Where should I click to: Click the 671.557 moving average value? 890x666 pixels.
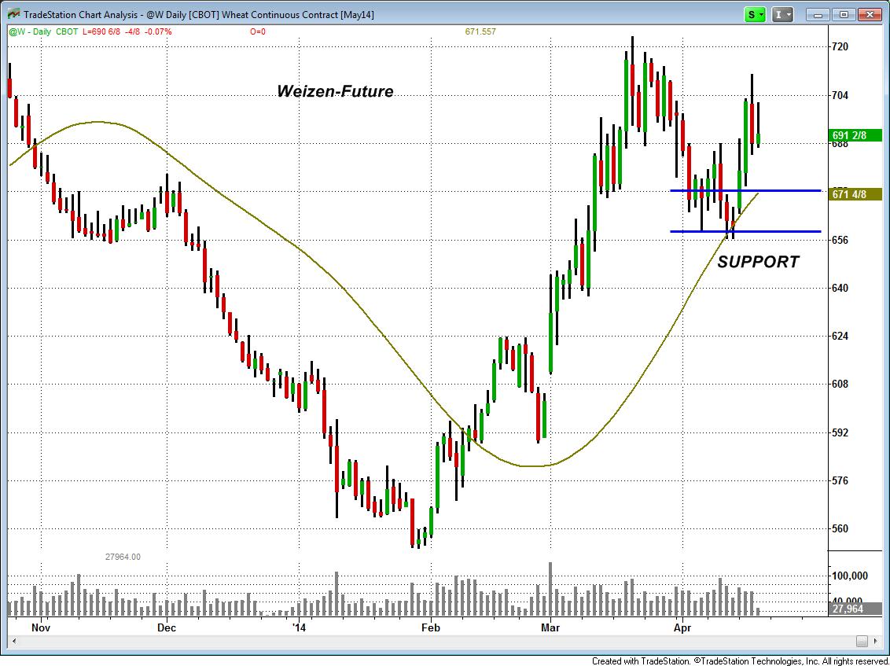(x=480, y=31)
